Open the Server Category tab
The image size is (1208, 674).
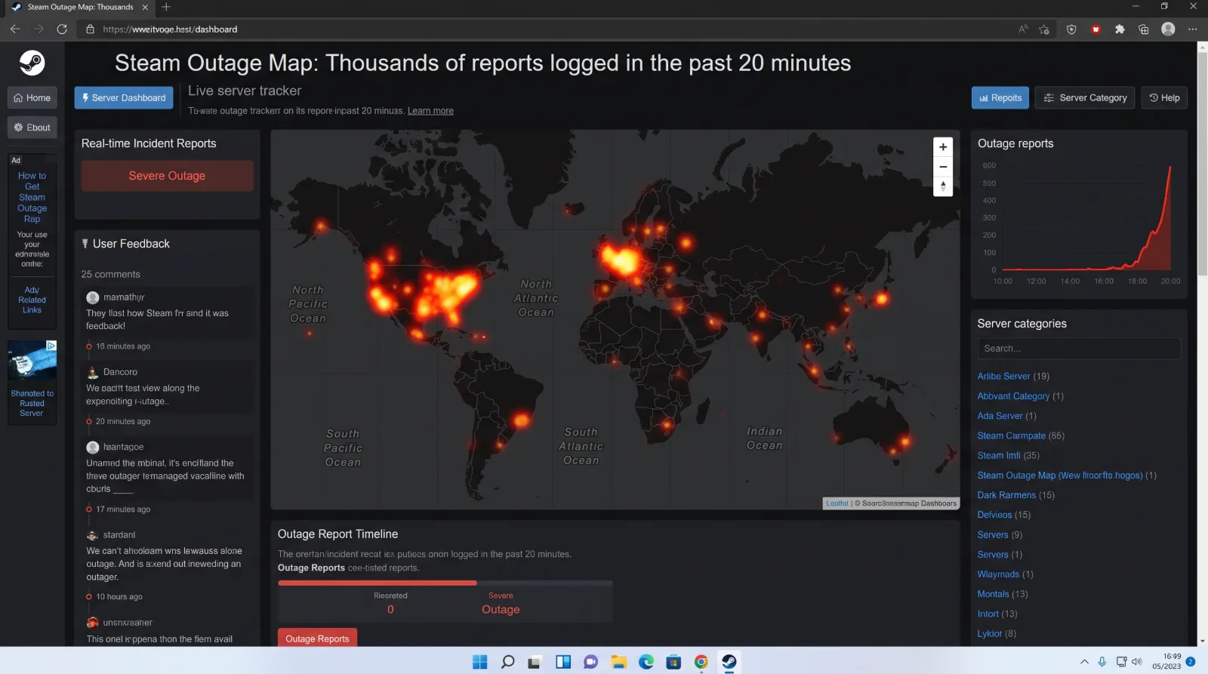[1084, 98]
